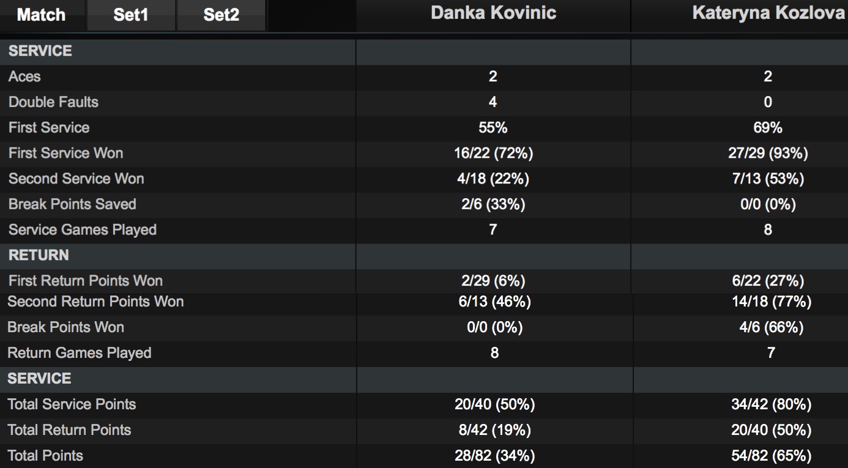This screenshot has height=468, width=848.
Task: Click Service Games Played label
Action: click(x=83, y=230)
